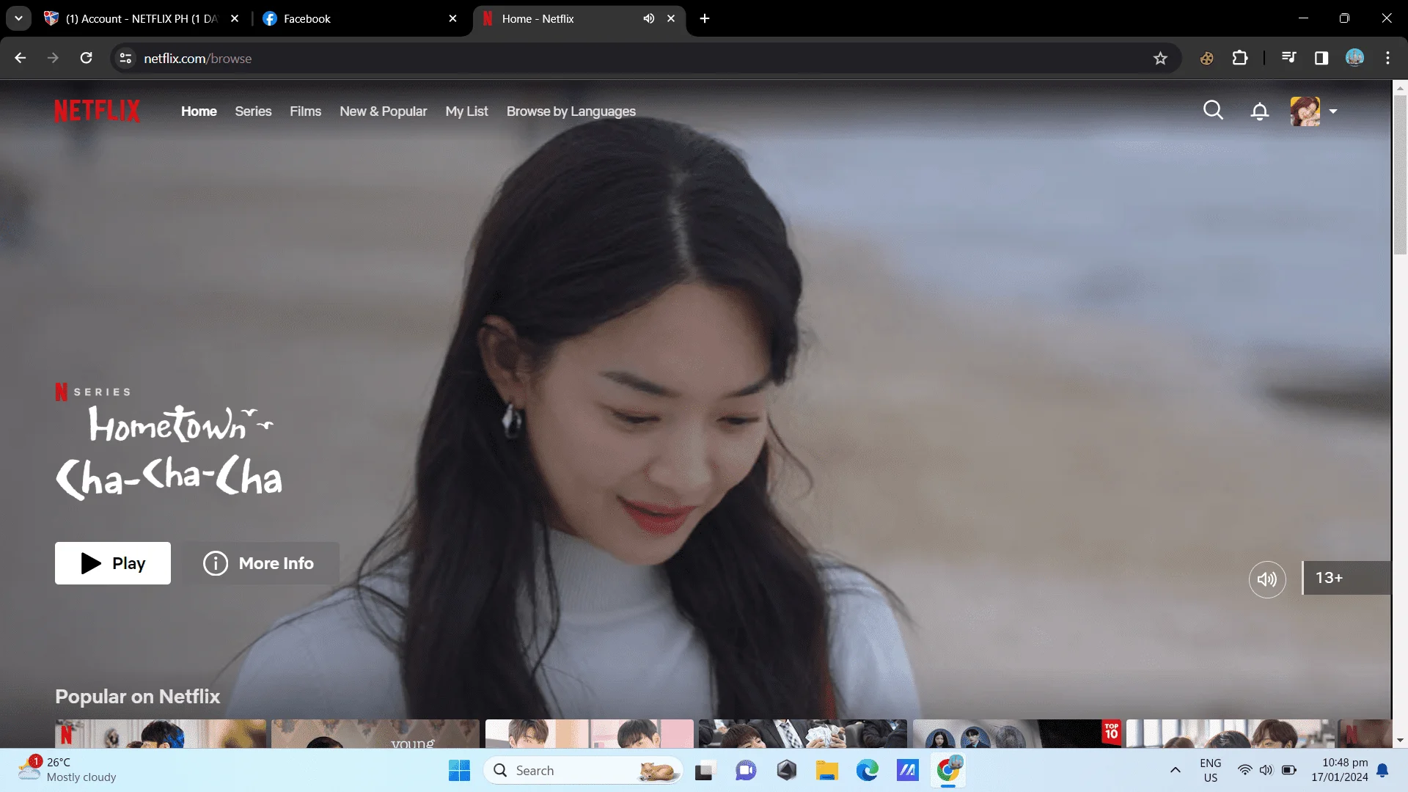Expand the profile dropdown caret
This screenshot has height=792, width=1408.
[1333, 111]
